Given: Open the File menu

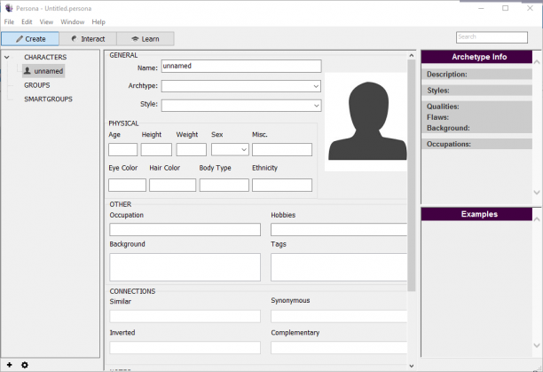Looking at the screenshot, I should (9, 22).
